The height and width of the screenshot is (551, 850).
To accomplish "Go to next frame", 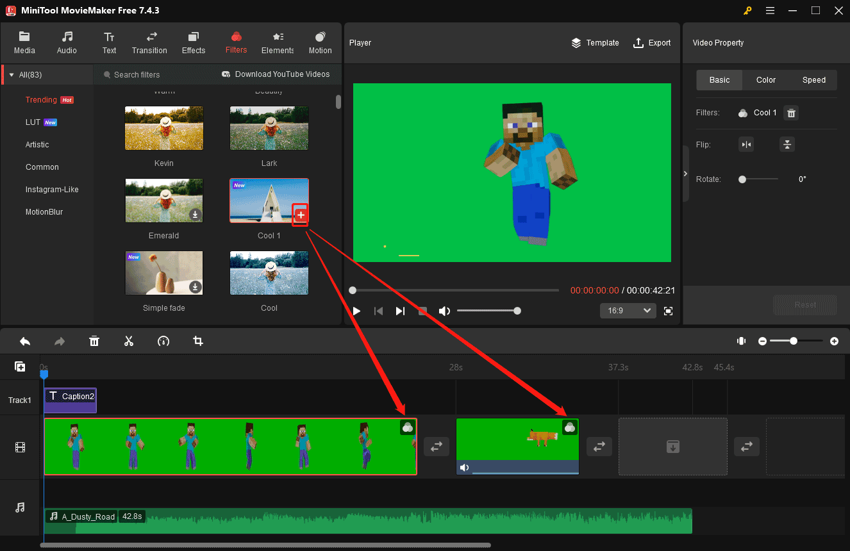I will point(400,311).
